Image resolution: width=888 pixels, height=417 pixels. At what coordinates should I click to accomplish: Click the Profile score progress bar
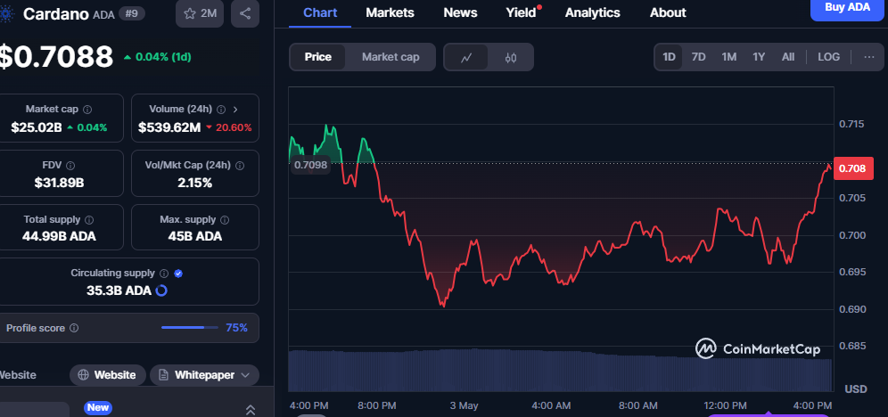[190, 328]
